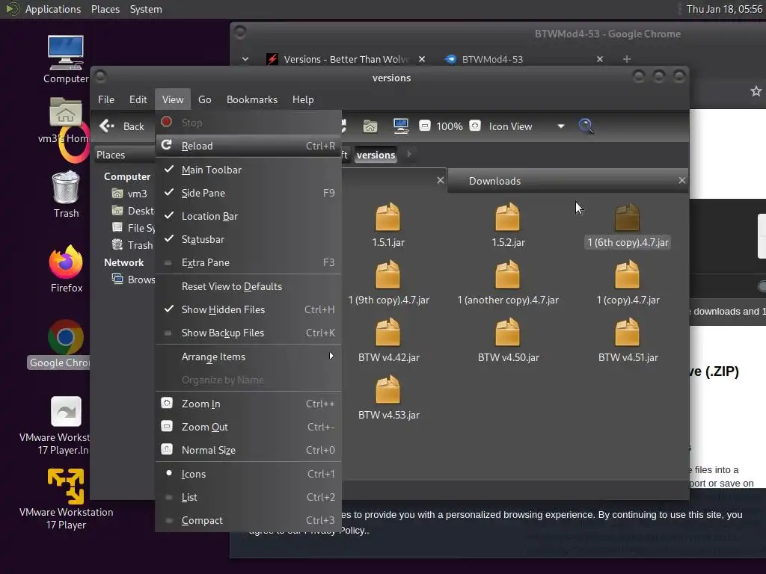Select the 1.5.2.jar file icon
This screenshot has width=766, height=574.
point(508,218)
